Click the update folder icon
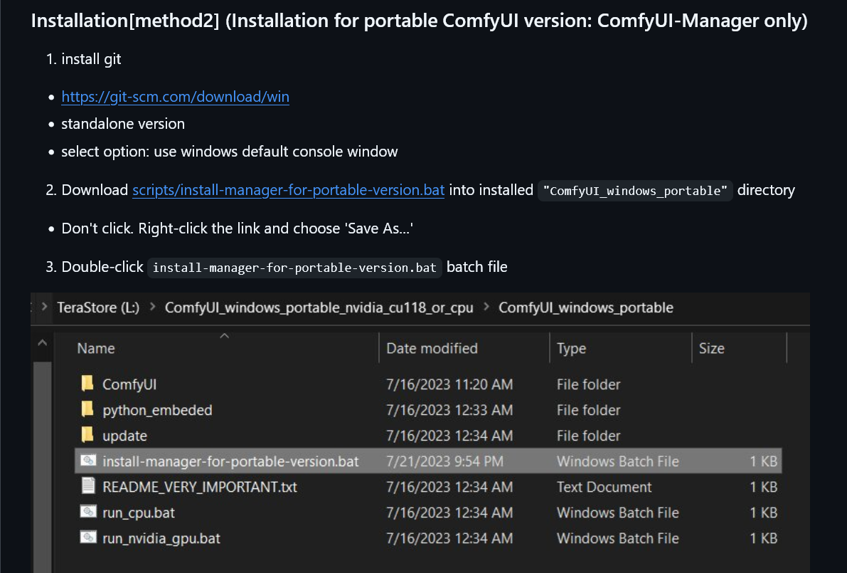The height and width of the screenshot is (573, 847). pos(87,436)
